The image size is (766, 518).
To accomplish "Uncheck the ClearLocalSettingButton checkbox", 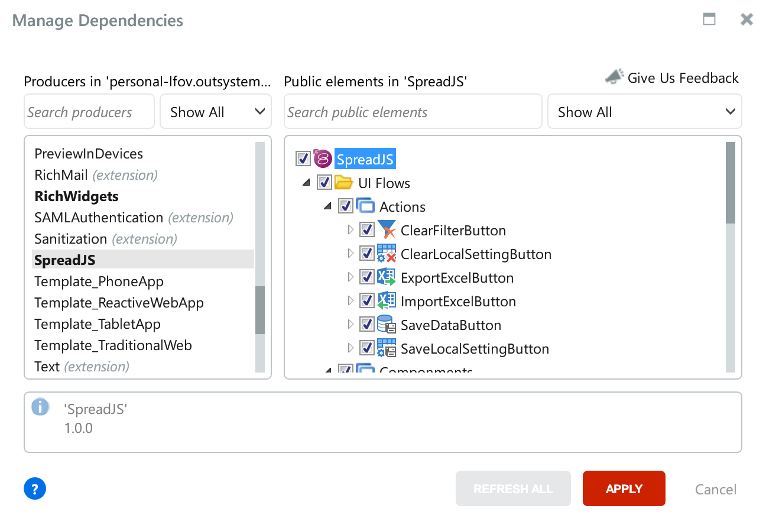I will [x=367, y=254].
